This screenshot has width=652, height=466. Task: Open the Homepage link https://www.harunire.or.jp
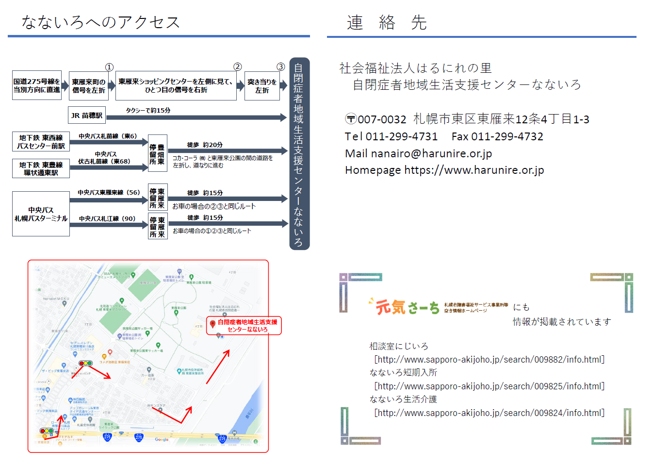click(473, 170)
